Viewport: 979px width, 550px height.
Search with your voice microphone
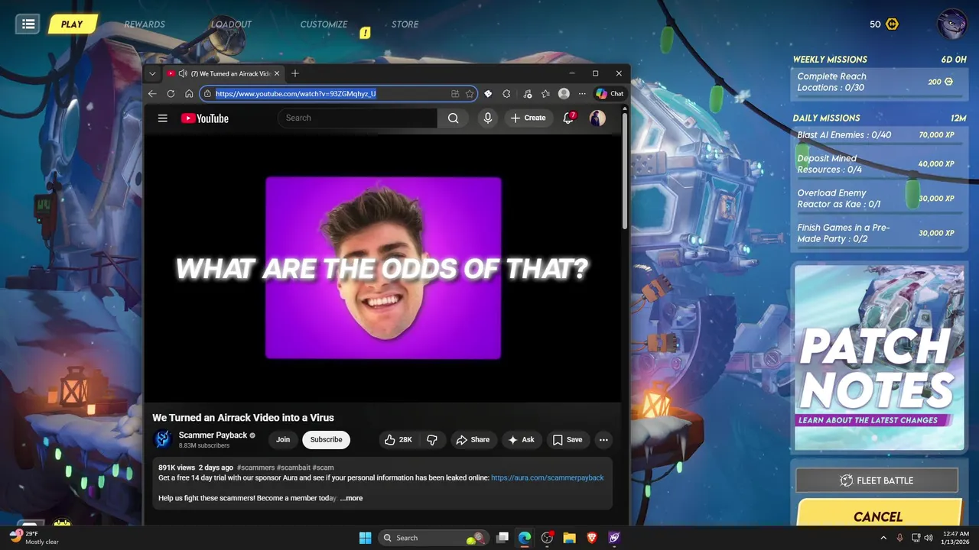[x=488, y=118]
